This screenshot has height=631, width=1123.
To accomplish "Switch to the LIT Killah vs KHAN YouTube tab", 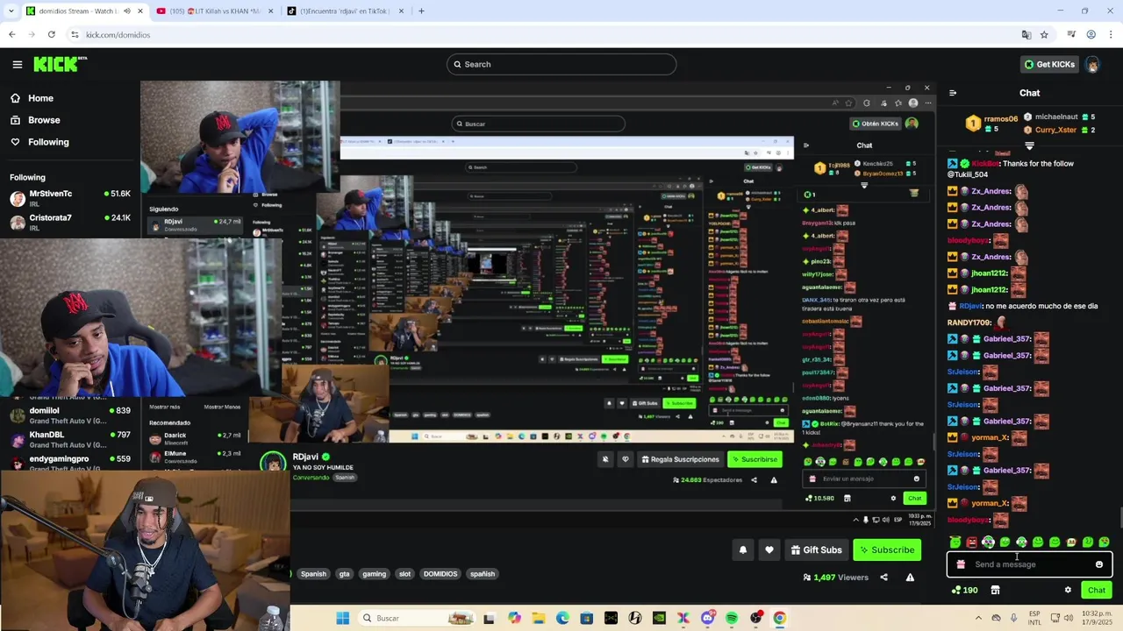I will tap(214, 11).
